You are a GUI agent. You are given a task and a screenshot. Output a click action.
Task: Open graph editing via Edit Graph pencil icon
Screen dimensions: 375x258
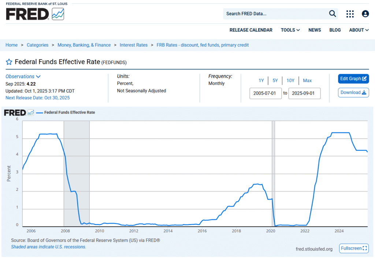tap(353, 79)
